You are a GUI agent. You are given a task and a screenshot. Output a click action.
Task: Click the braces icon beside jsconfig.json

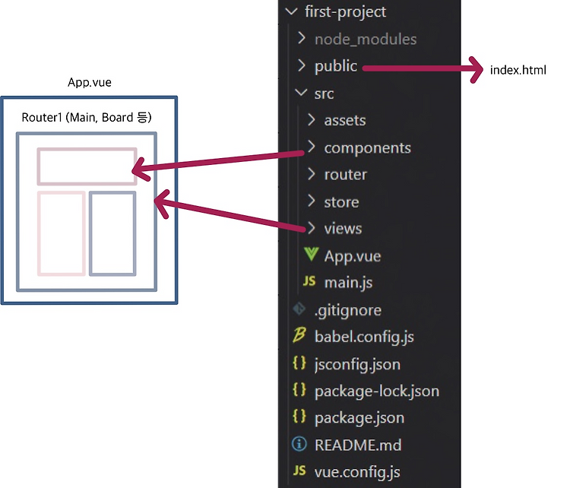pos(299,363)
